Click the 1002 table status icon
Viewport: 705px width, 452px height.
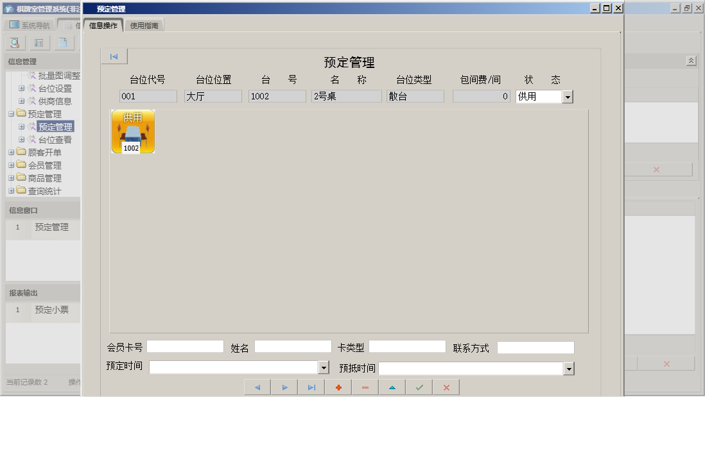[x=133, y=132]
